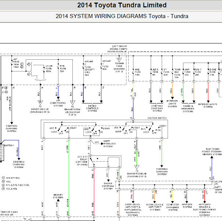The width and height of the screenshot is (222, 221).
Task: Click the "ENGINE ROOM J/B" left side label
Action: (117, 49)
